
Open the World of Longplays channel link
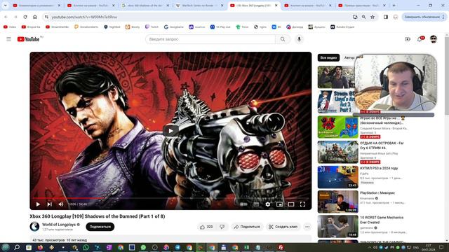coord(59,225)
